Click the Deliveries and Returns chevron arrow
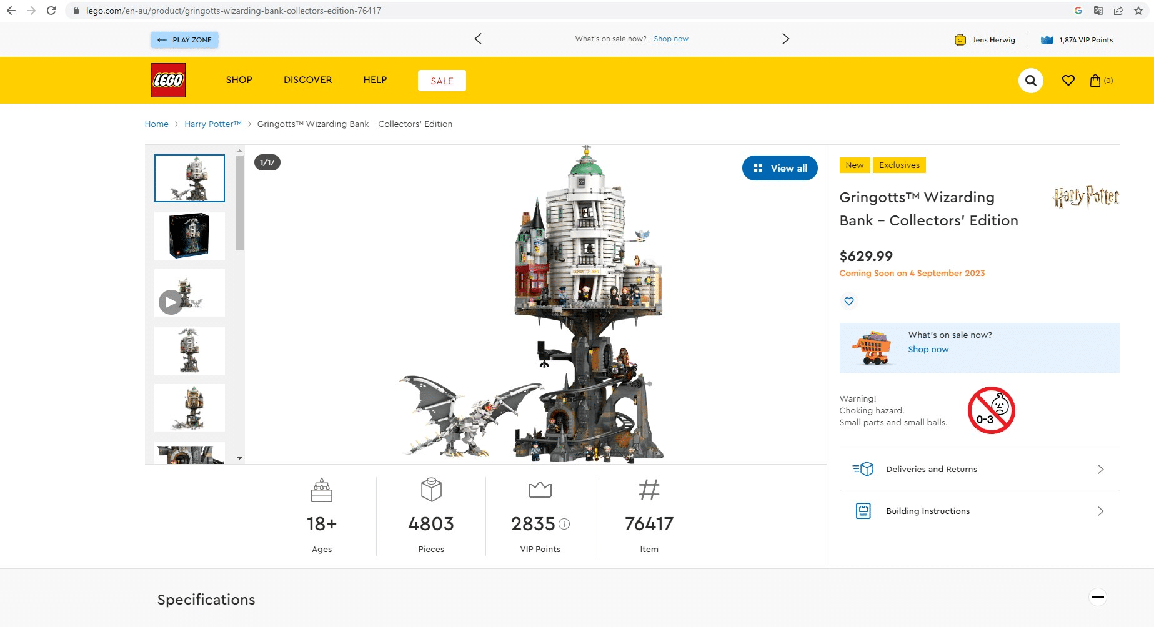The width and height of the screenshot is (1154, 627). click(x=1101, y=469)
